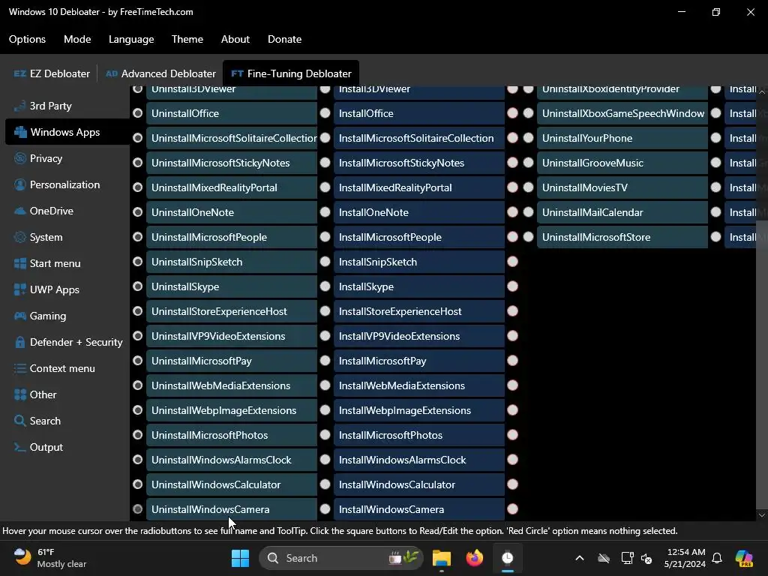Screen dimensions: 768x576
Task: Open the Privacy category icon
Action: click(x=20, y=158)
